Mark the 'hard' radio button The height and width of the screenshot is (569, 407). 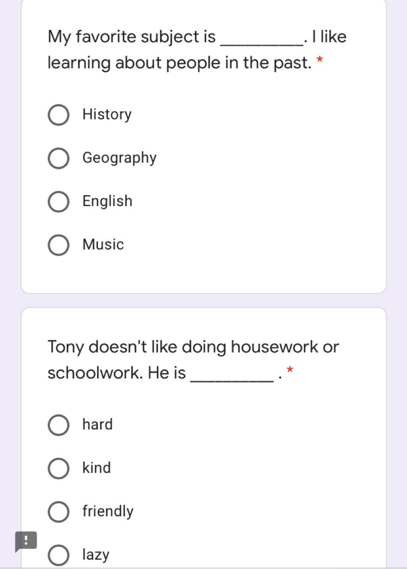[x=58, y=425]
